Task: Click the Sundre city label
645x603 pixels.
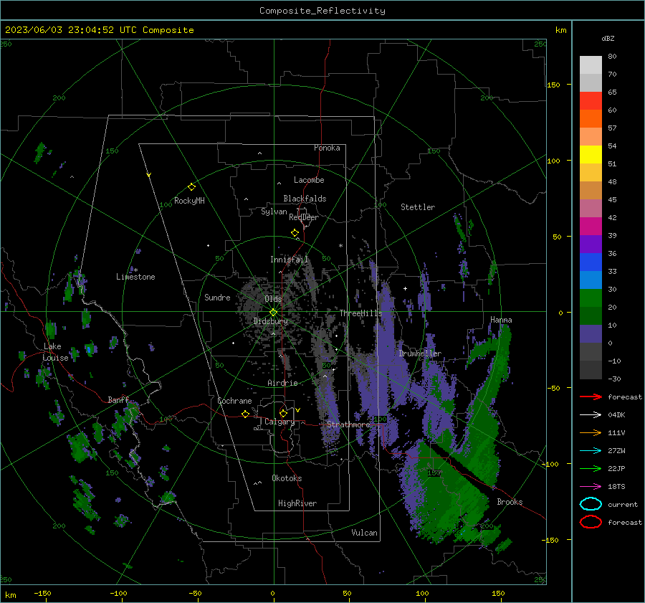Action: click(x=217, y=297)
